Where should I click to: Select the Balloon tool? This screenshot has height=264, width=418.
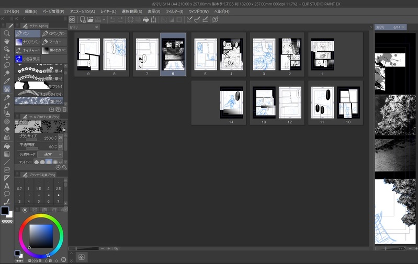(x=7, y=193)
